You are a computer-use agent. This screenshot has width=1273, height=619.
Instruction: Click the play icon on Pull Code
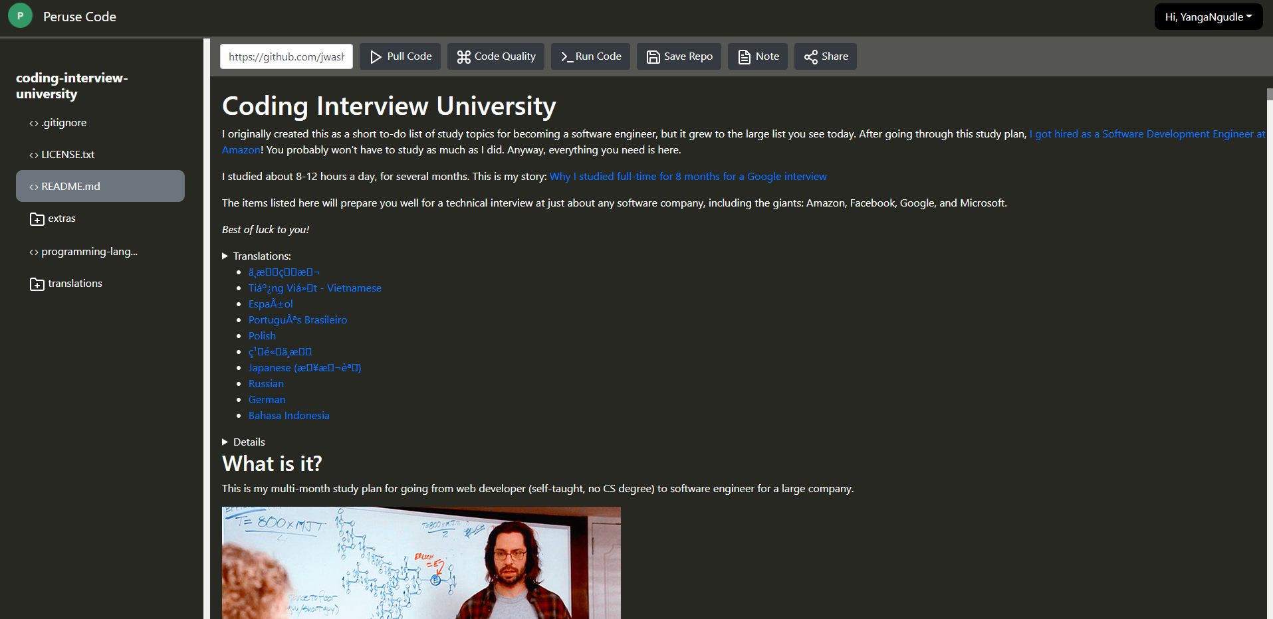(x=376, y=57)
